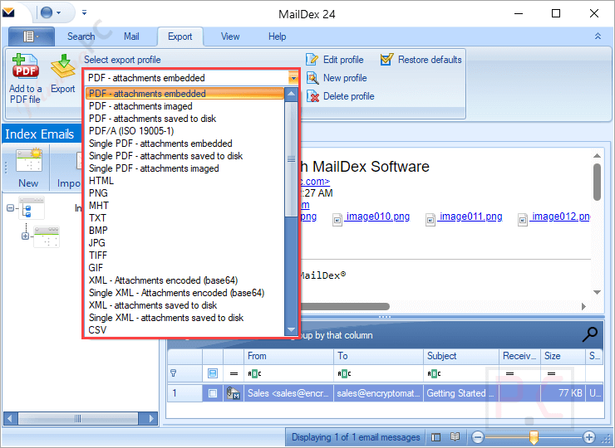
Task: Click the Getting Started subject cell
Action: click(x=461, y=392)
